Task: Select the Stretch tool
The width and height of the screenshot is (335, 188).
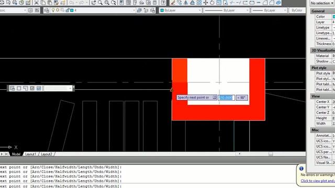Action: (226, 3)
